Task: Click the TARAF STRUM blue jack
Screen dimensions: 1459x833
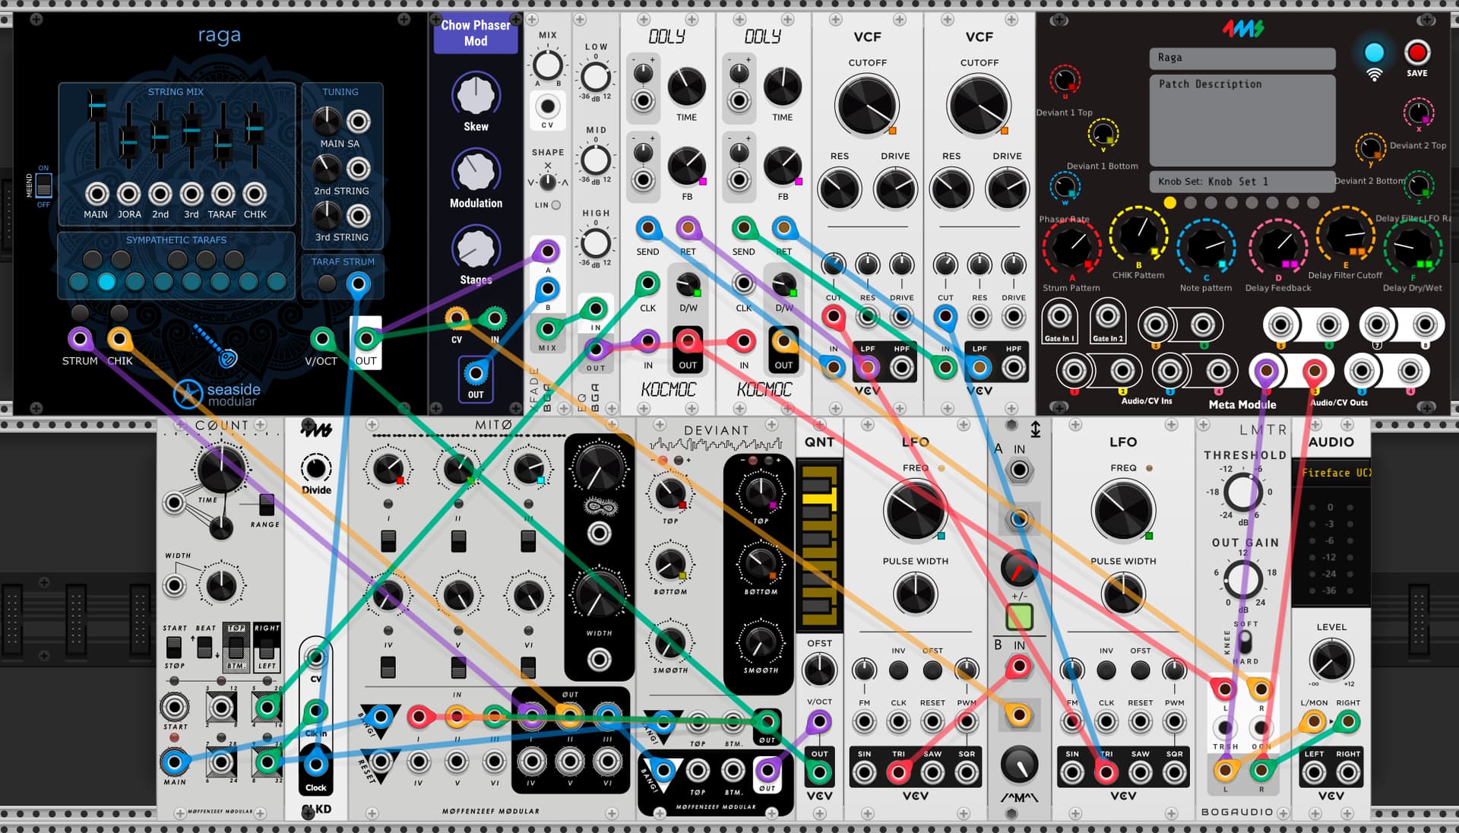Action: [358, 284]
